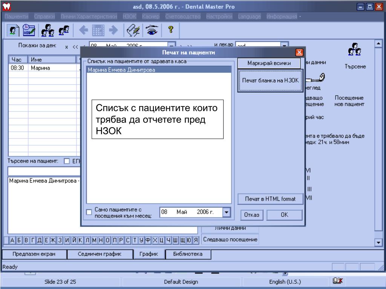Switch to the График tab

[149, 254]
